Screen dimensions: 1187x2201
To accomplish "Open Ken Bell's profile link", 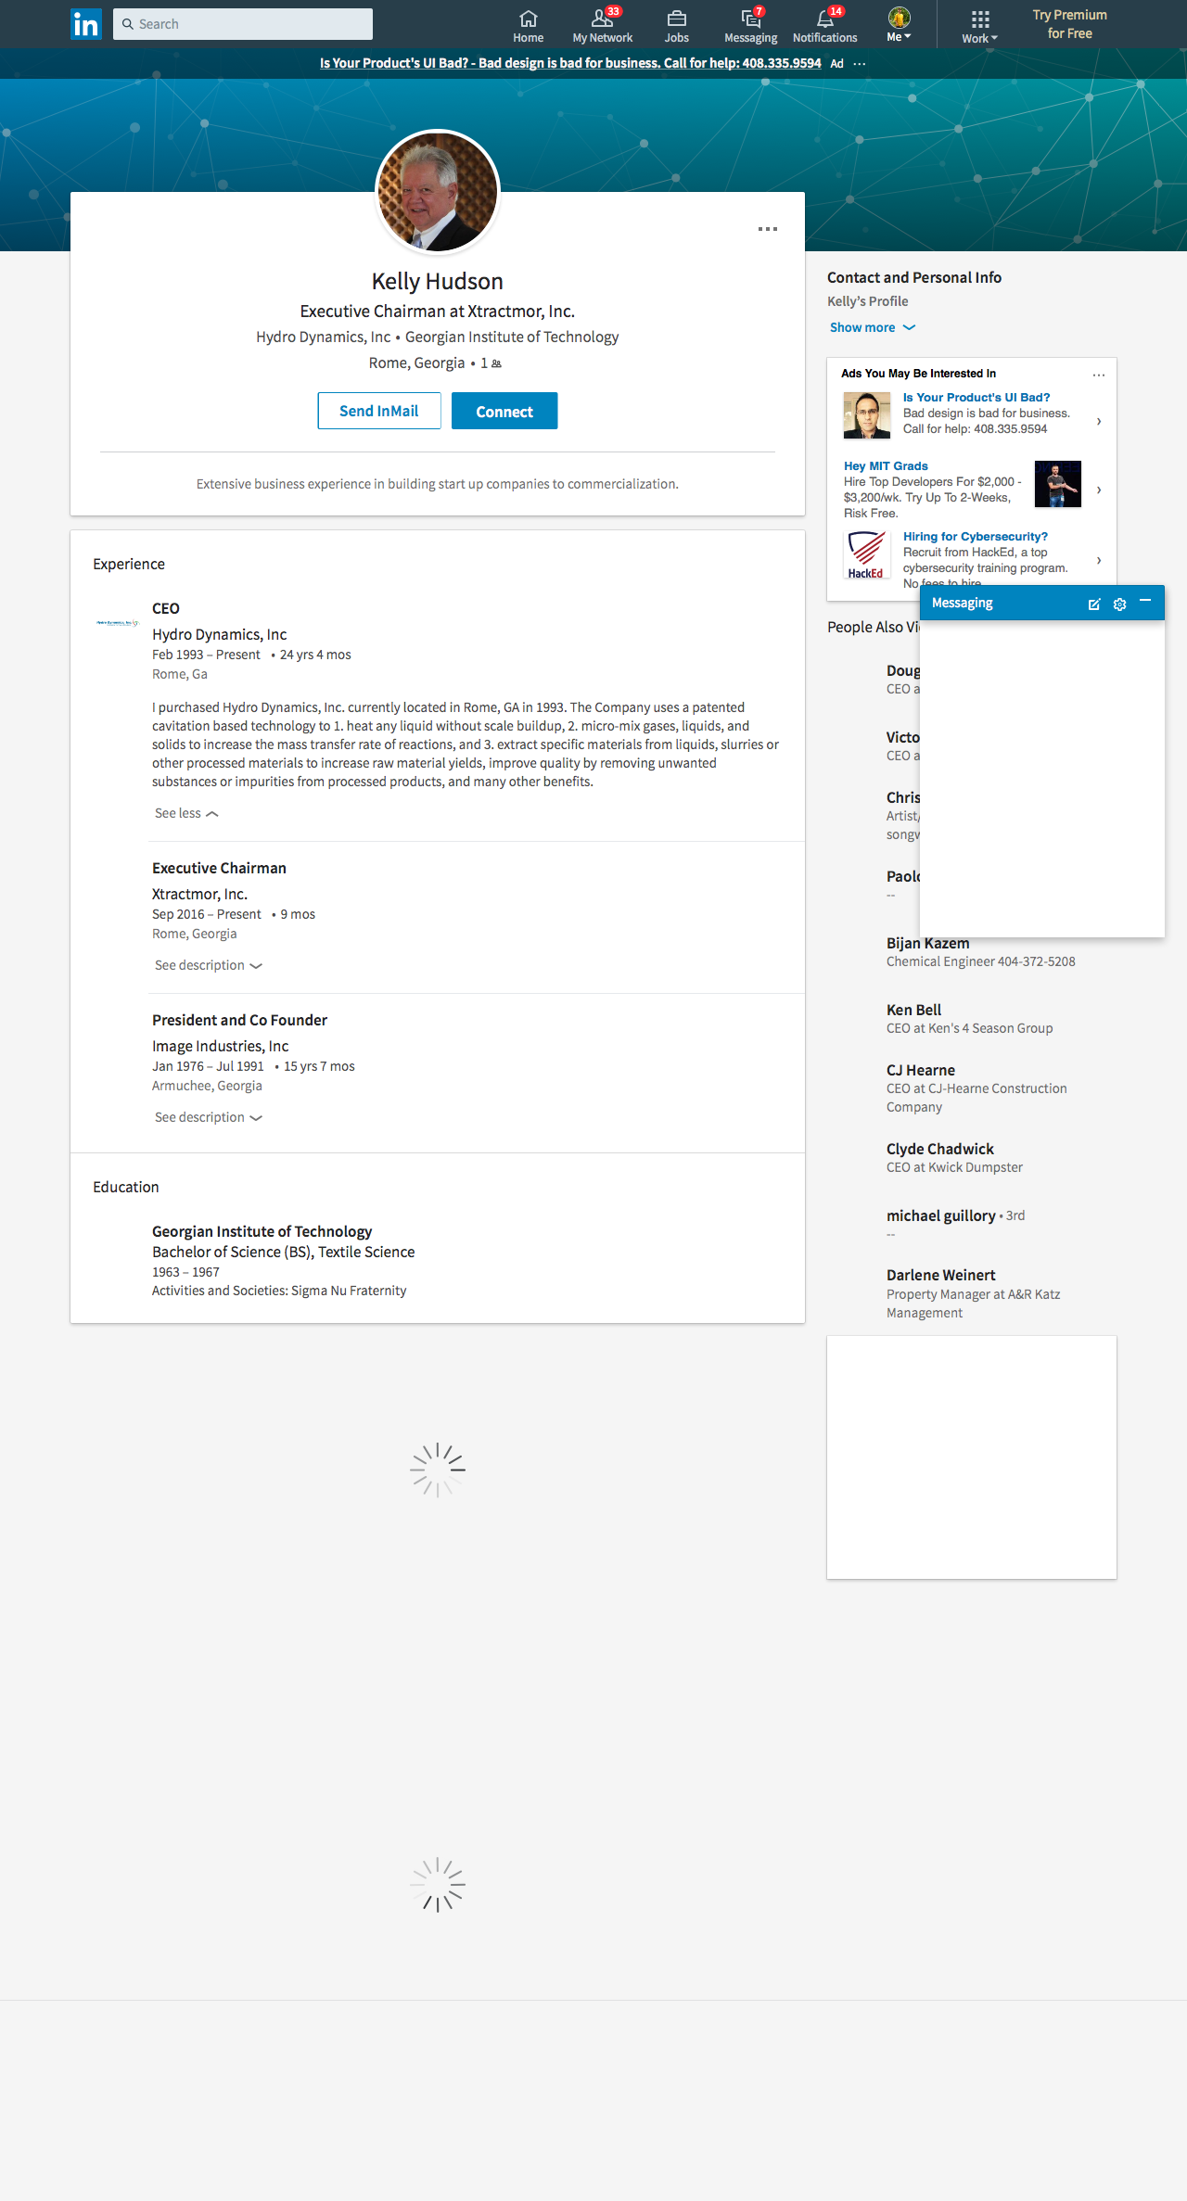I will 913,1010.
